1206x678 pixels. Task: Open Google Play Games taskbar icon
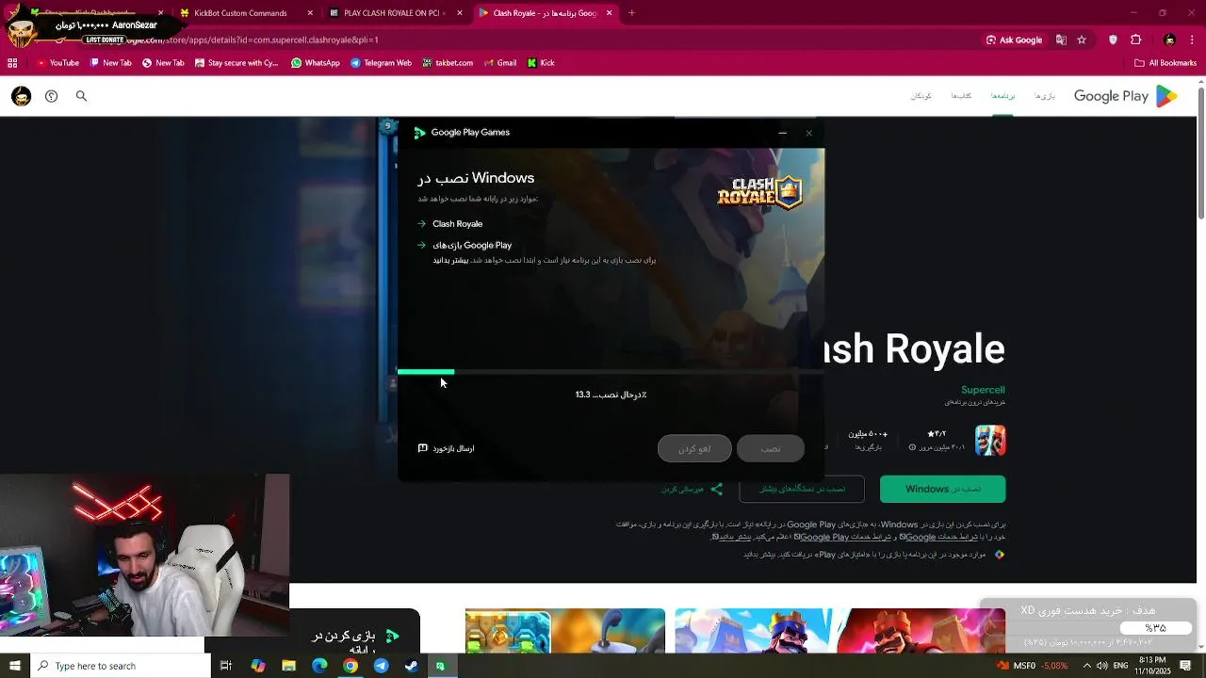tap(440, 666)
